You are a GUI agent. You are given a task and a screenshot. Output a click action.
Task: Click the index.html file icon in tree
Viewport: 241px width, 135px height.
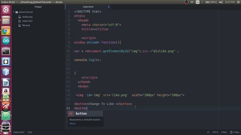pos(20,21)
